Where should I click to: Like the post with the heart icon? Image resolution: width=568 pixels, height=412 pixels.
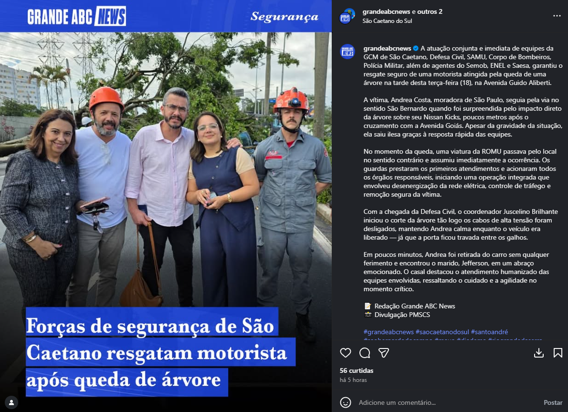[x=346, y=353]
